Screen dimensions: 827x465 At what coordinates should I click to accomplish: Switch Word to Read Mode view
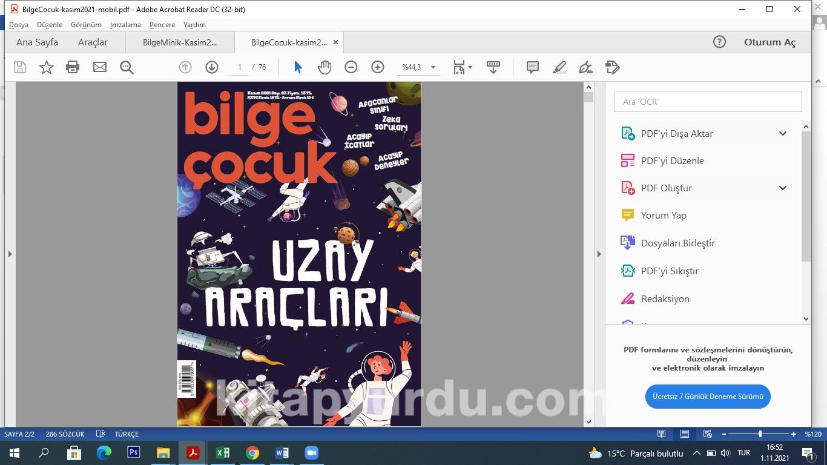pos(662,434)
